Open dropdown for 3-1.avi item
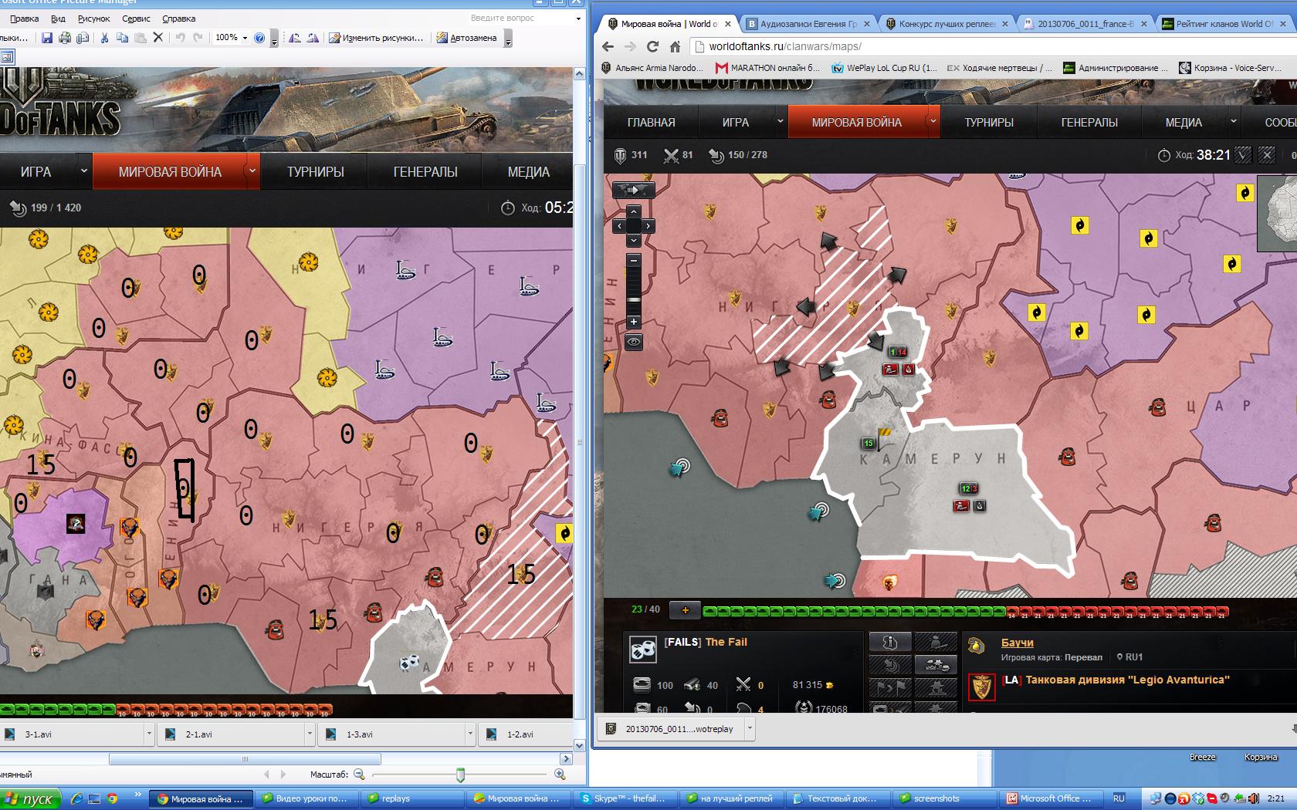 coord(149,734)
